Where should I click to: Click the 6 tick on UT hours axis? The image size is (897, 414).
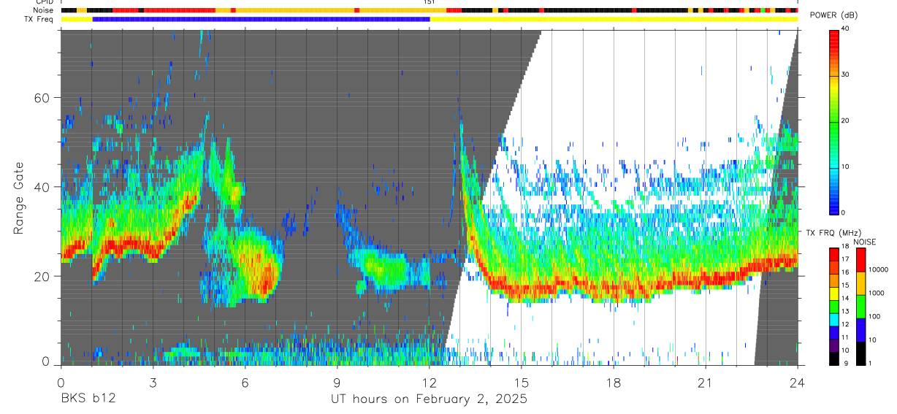tap(245, 382)
